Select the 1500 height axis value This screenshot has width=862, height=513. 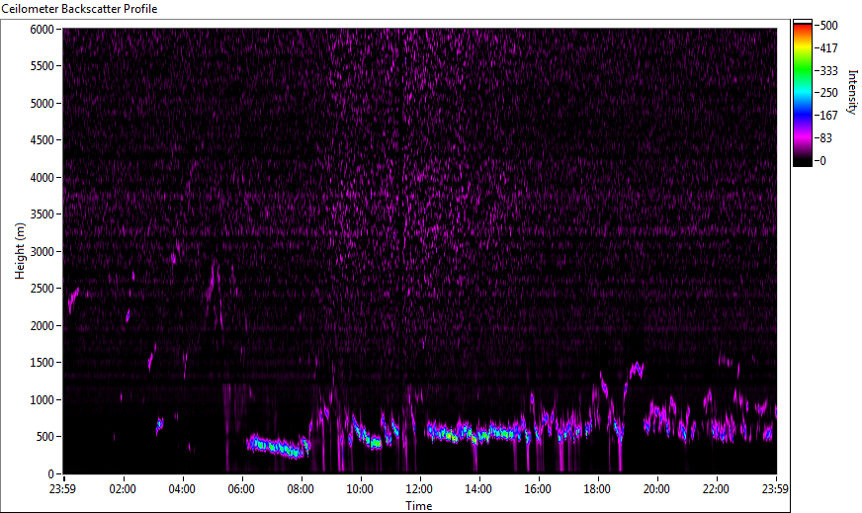point(42,363)
